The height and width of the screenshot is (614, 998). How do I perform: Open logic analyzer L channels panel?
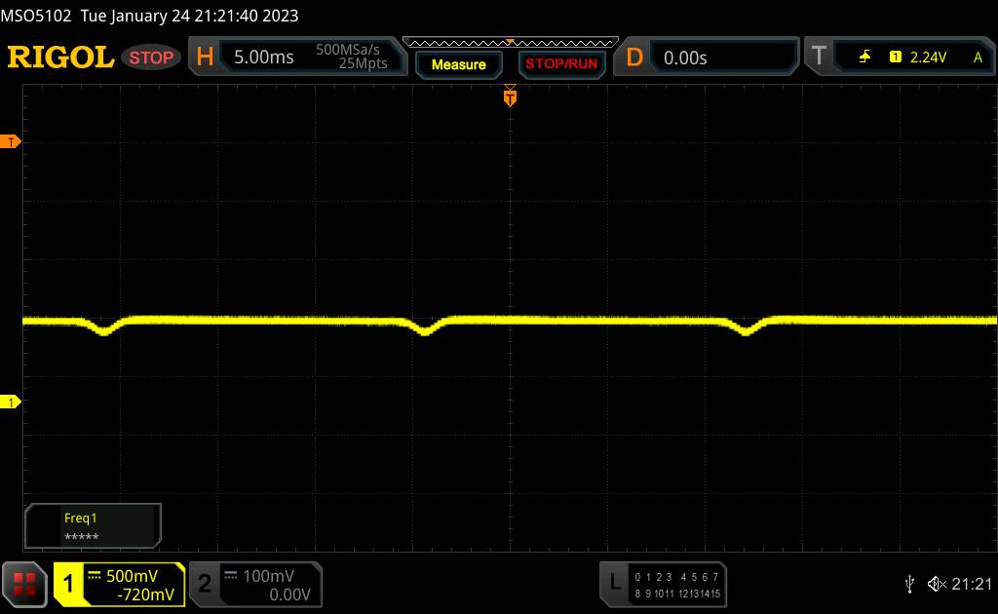coord(663,585)
